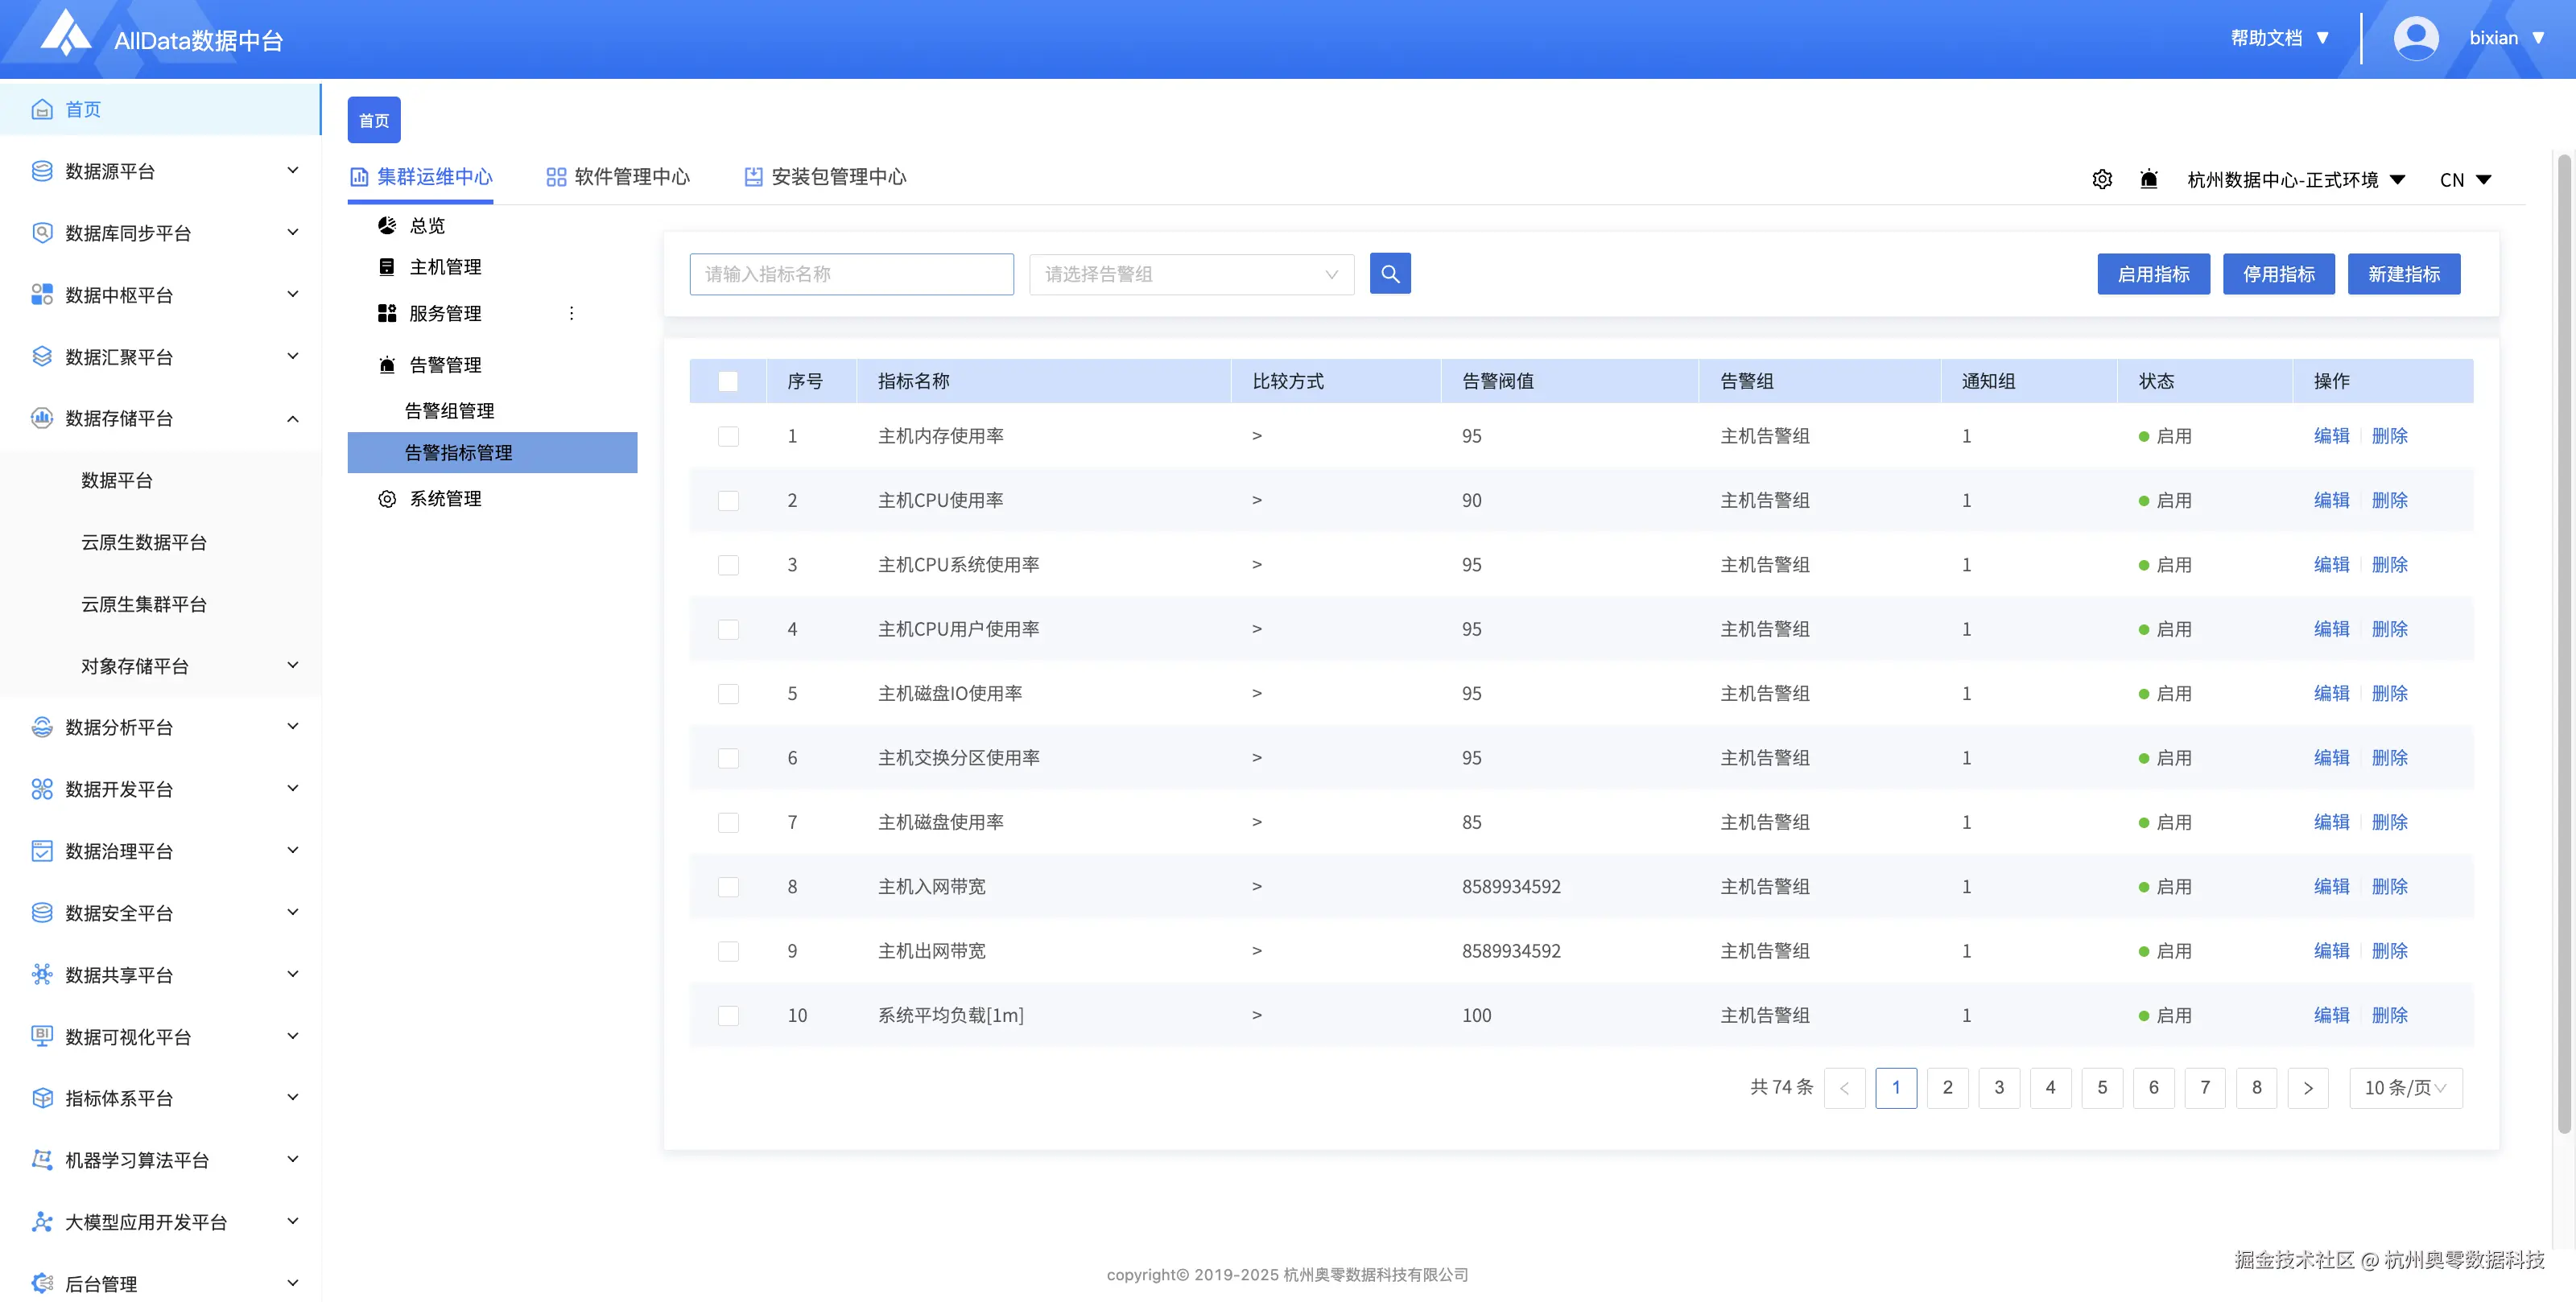Open the CN language dropdown
2576x1302 pixels.
pyautogui.click(x=2465, y=179)
